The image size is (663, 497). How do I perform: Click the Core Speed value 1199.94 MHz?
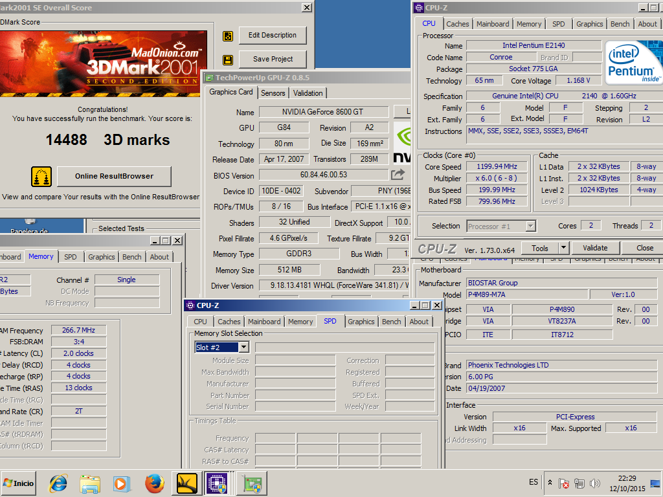point(497,166)
